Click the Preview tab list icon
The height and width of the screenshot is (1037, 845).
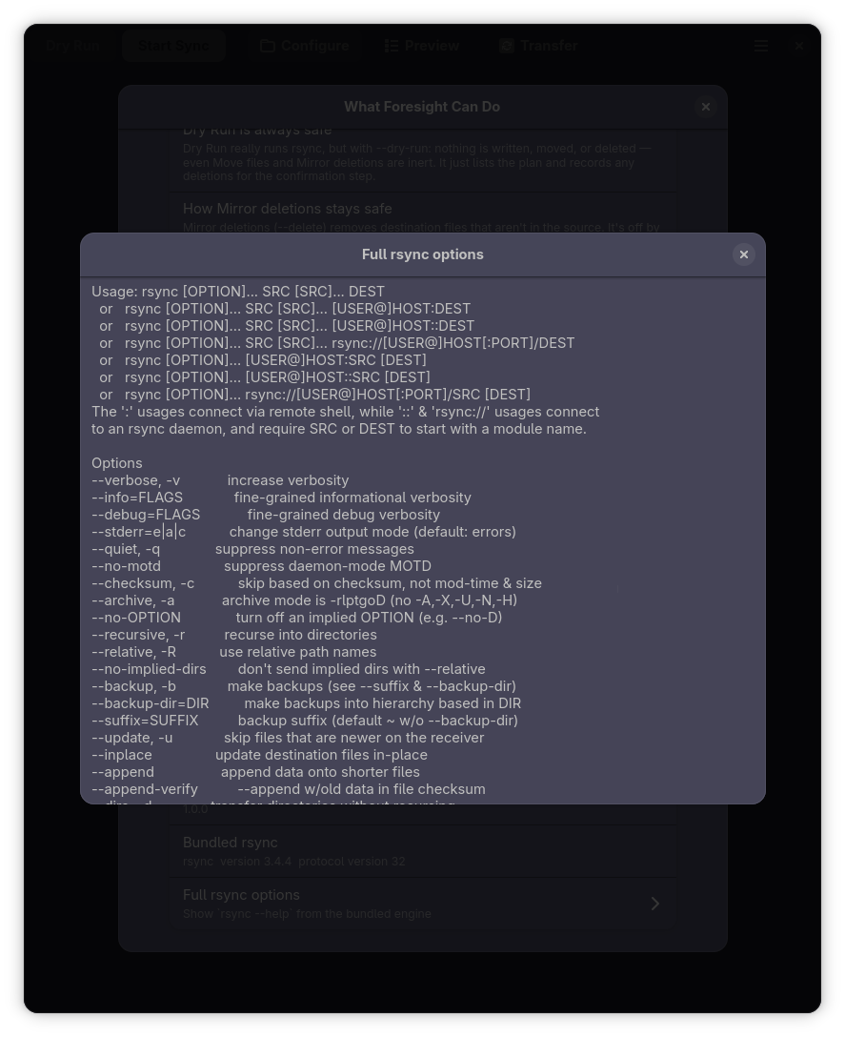tap(392, 46)
